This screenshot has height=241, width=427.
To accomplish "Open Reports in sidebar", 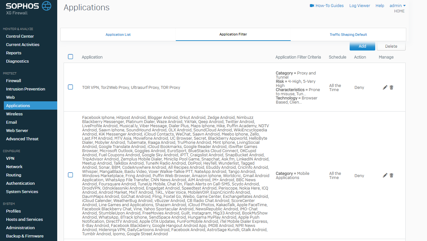I will [x=14, y=53].
